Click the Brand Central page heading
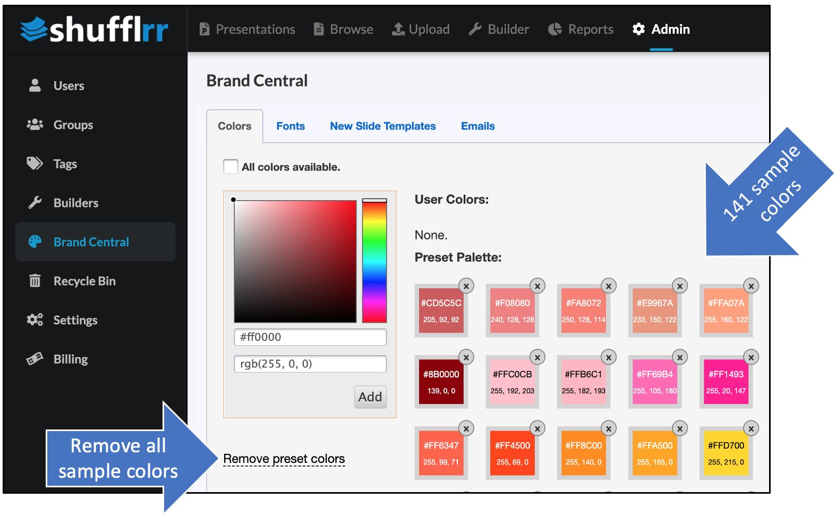This screenshot has height=516, width=836. point(257,81)
